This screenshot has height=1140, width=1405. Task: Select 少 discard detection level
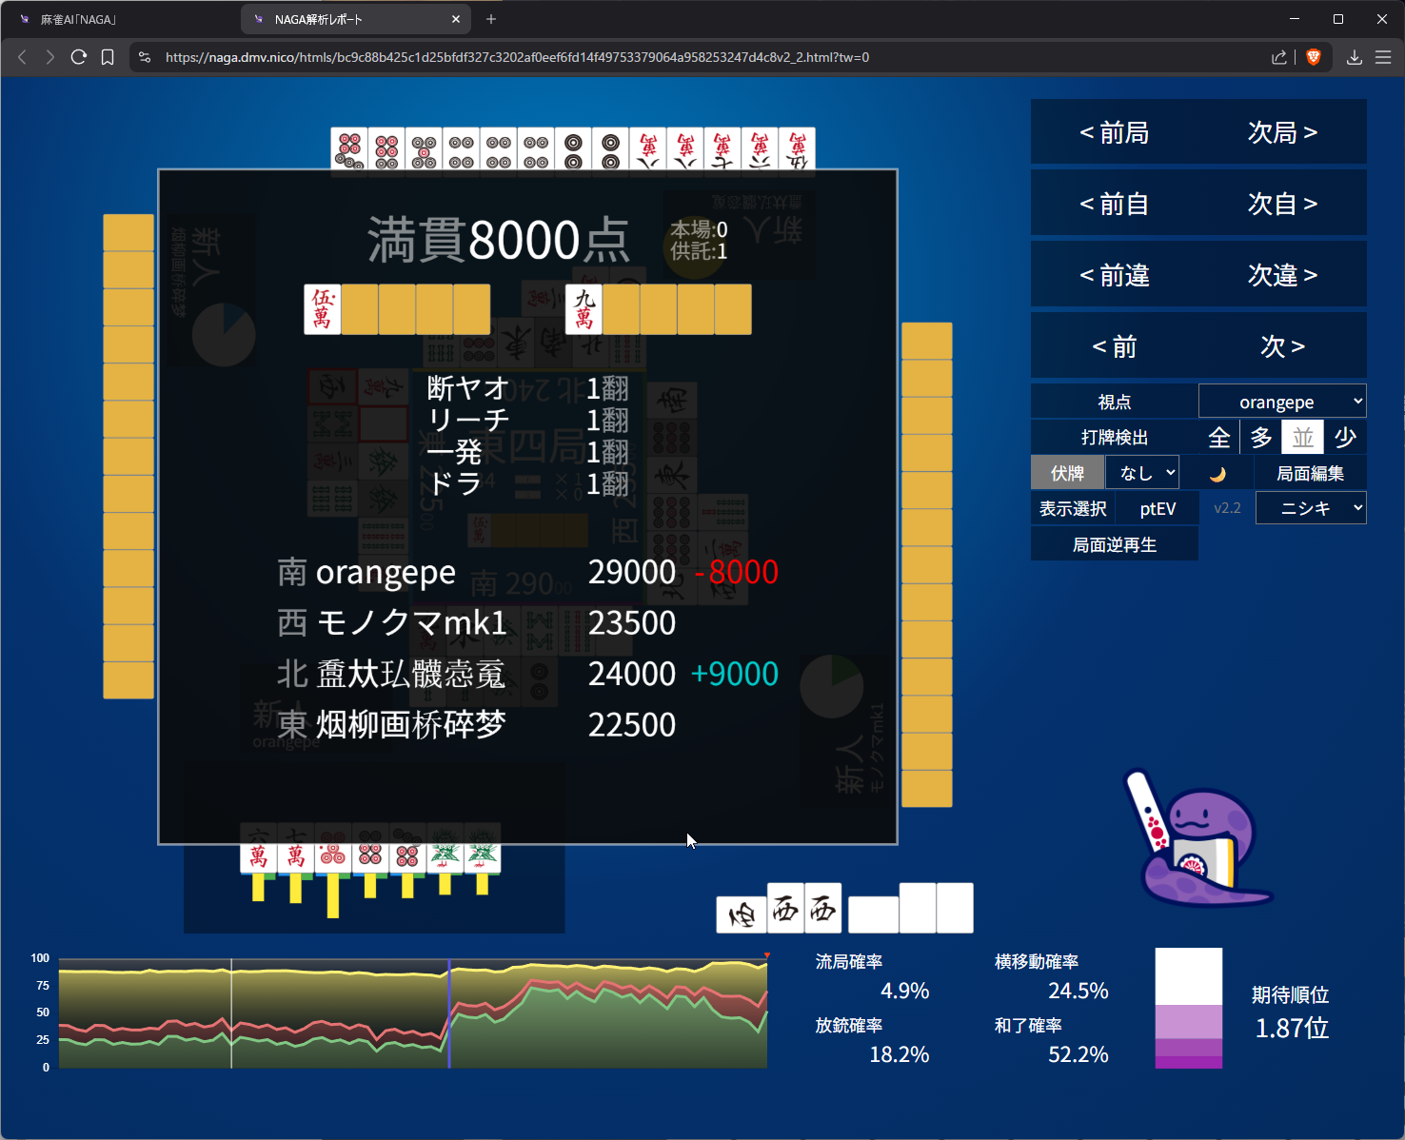click(1345, 438)
